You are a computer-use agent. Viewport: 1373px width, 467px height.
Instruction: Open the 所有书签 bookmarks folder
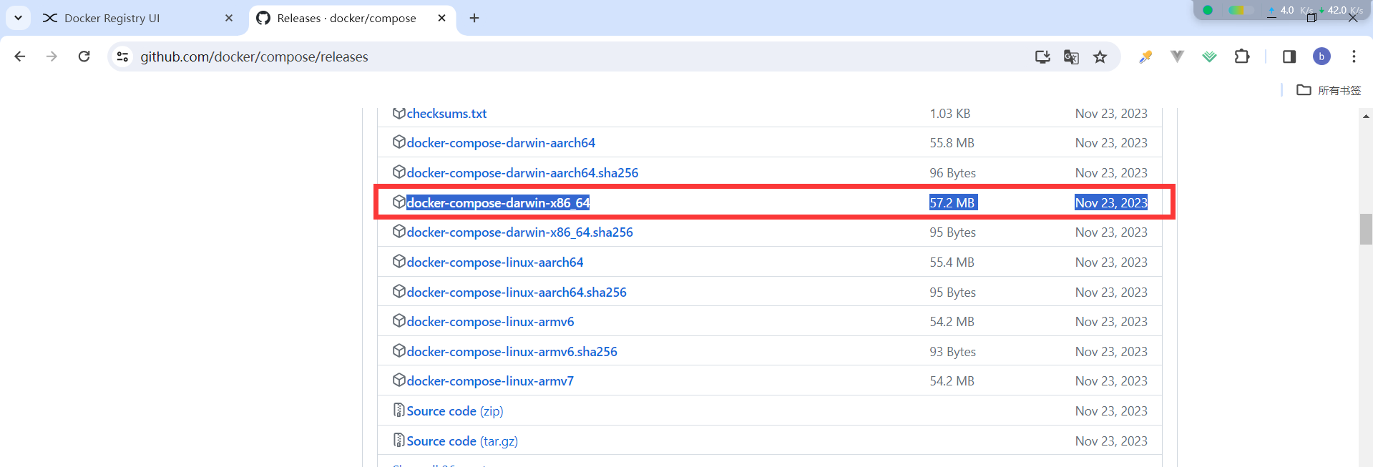[1329, 90]
